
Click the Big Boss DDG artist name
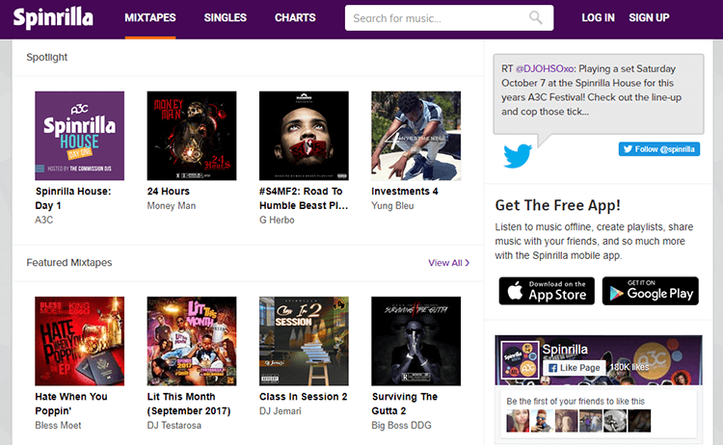(x=401, y=426)
